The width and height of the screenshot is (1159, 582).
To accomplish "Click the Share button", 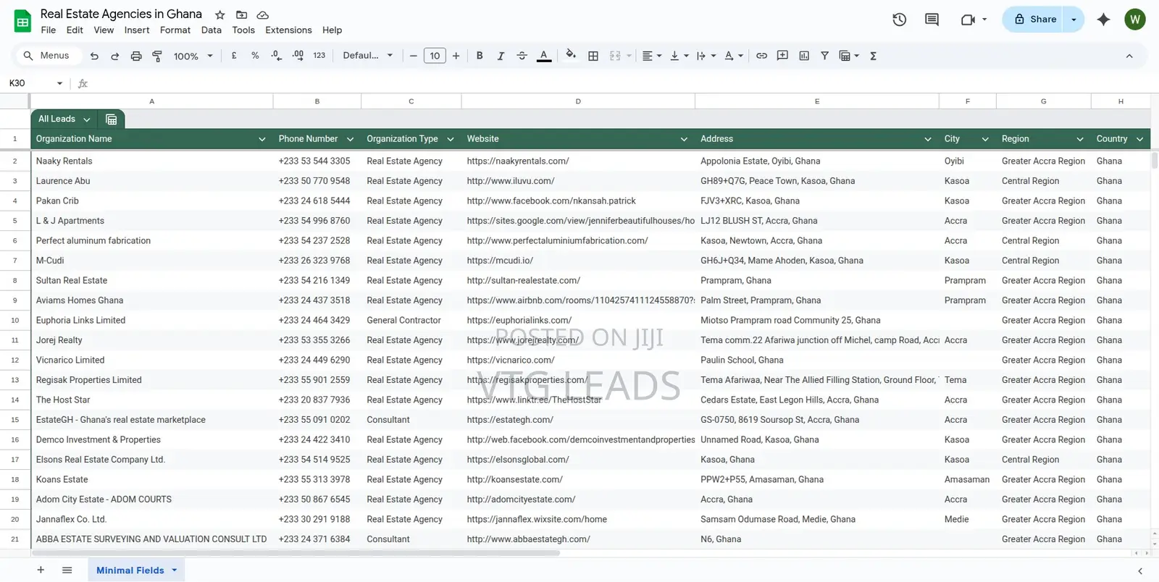I will coord(1034,20).
